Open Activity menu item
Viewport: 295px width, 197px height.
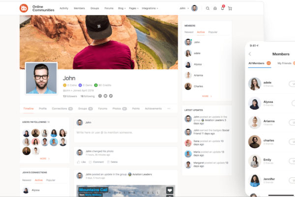[x=64, y=8]
